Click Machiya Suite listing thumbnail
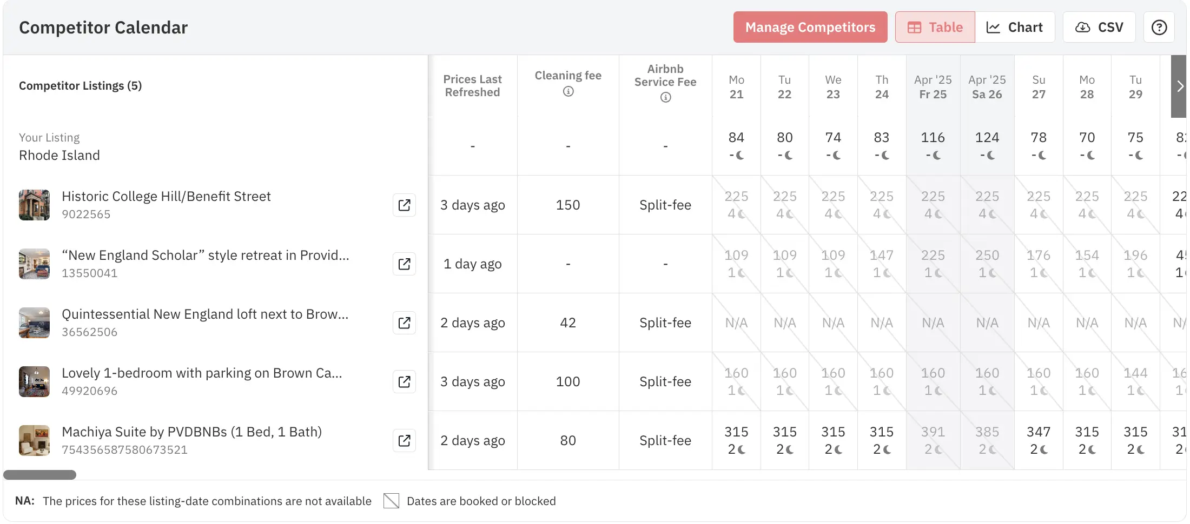 click(34, 441)
